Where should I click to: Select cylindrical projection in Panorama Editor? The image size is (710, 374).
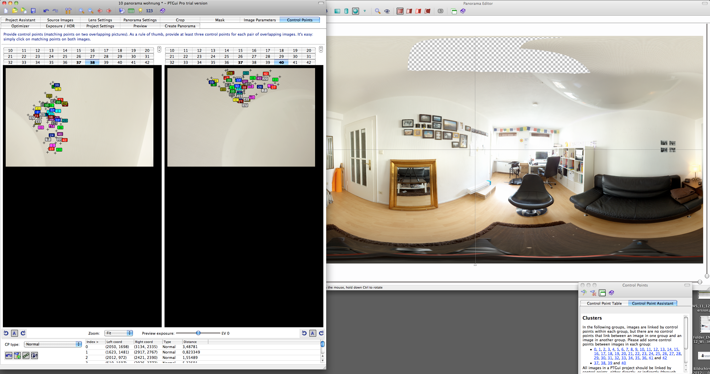(x=346, y=11)
